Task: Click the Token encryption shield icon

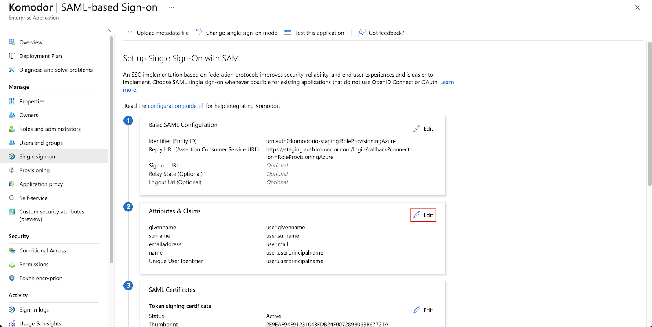Action: click(12, 278)
